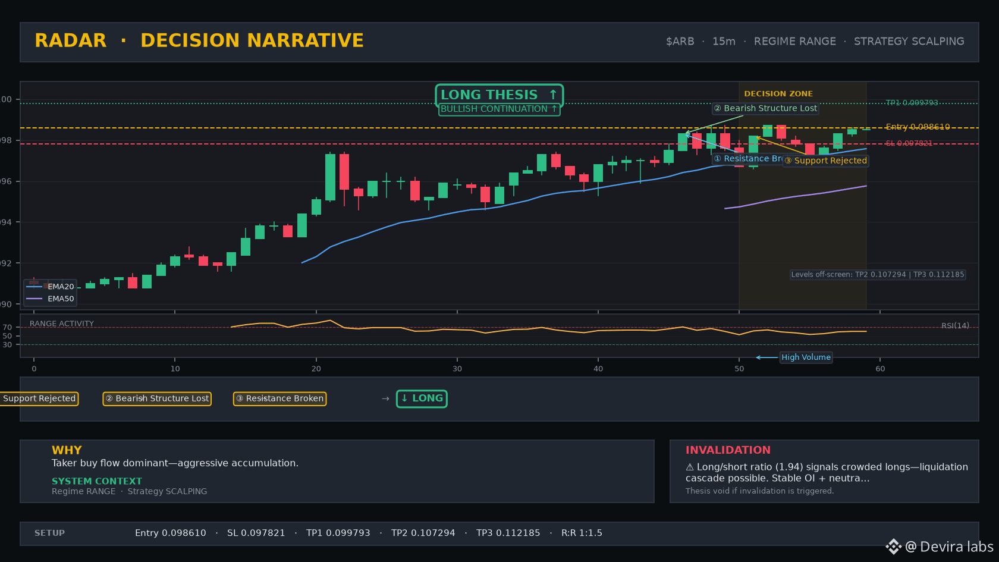Image resolution: width=999 pixels, height=562 pixels.
Task: Click the RSI(14) indicator label
Action: pos(955,325)
